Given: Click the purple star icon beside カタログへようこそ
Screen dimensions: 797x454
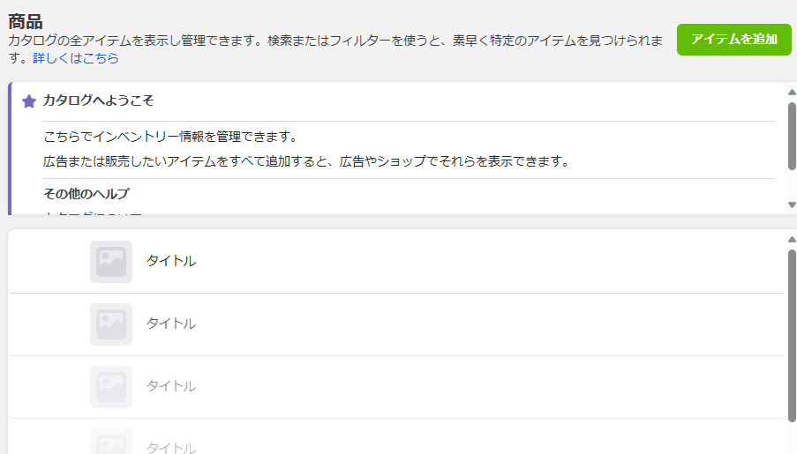Looking at the screenshot, I should click(x=29, y=101).
